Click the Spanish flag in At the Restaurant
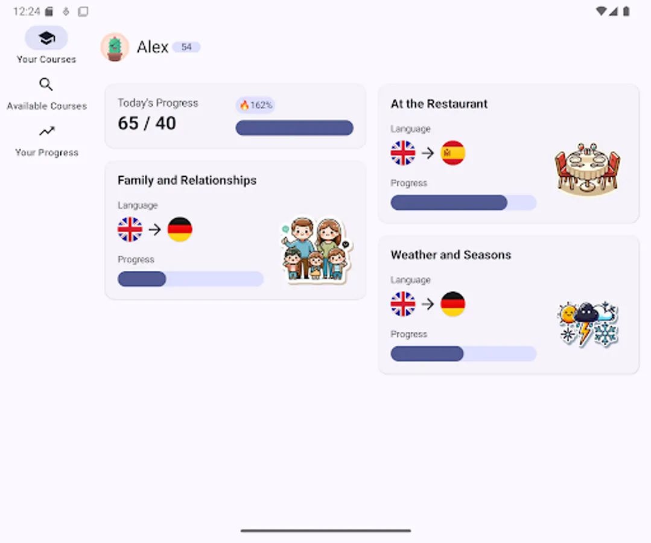This screenshot has height=543, width=651. [453, 153]
